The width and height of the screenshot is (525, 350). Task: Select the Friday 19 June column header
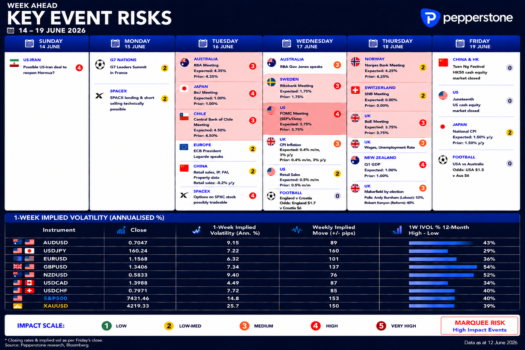click(476, 44)
